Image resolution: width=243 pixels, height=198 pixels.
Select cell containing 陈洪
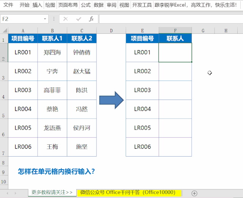coord(82,90)
